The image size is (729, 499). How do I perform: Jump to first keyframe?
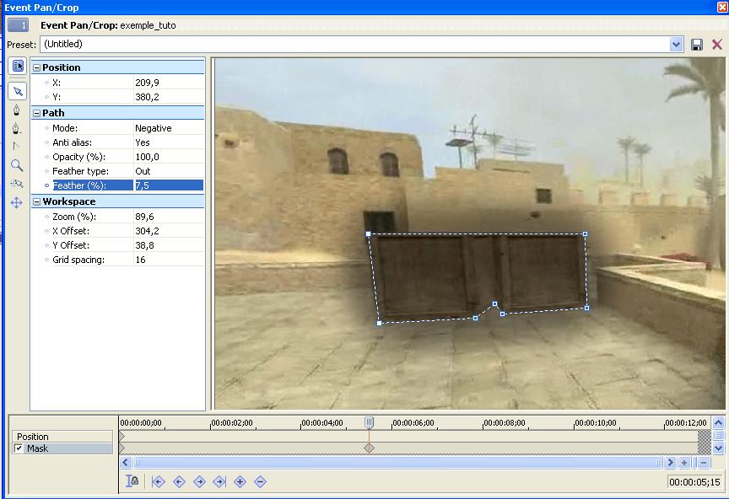(158, 482)
